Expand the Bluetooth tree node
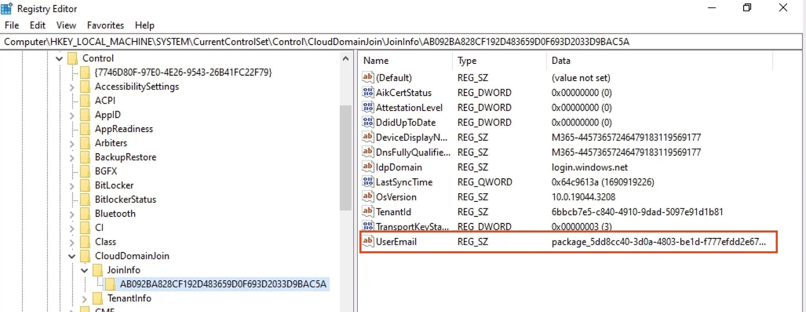The image size is (806, 312). coord(71,213)
